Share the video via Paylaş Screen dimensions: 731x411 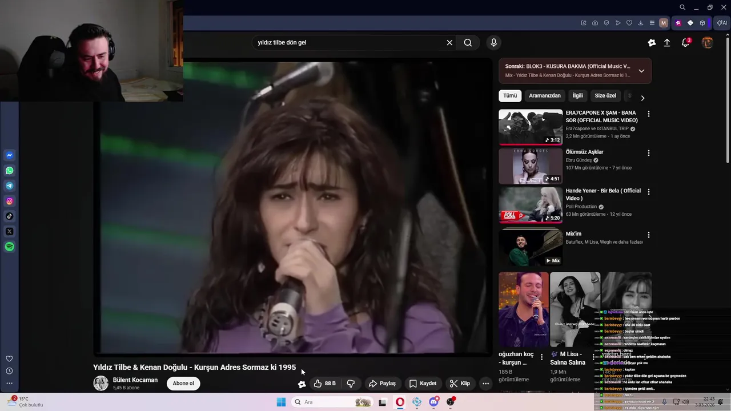(382, 384)
